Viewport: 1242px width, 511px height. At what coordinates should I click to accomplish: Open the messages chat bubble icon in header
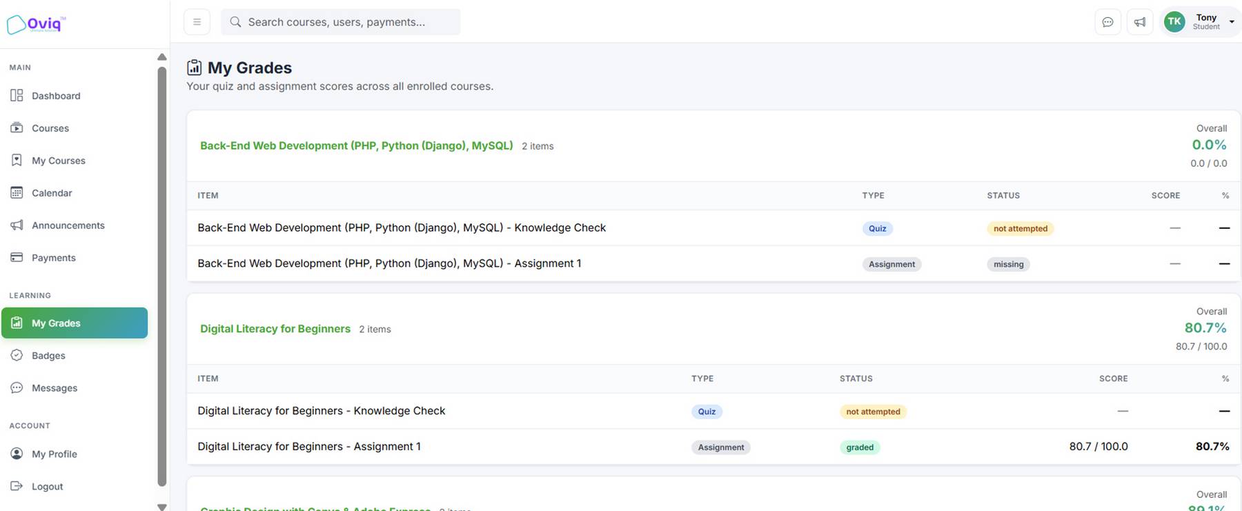(x=1107, y=22)
